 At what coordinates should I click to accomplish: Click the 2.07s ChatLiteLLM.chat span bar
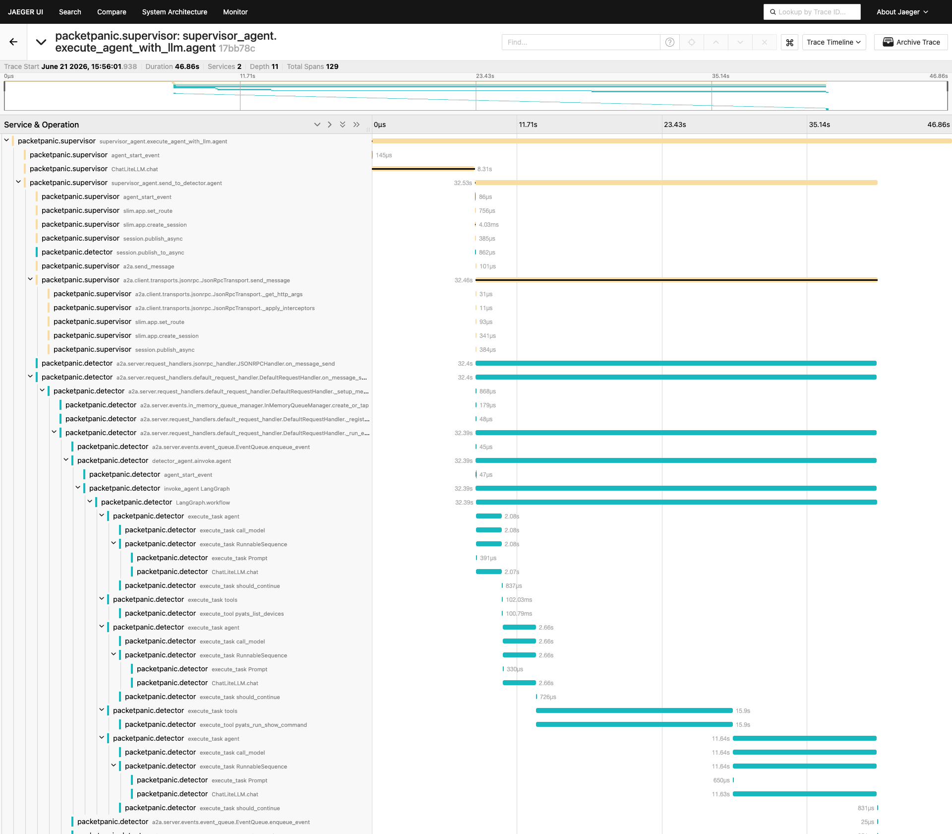tap(488, 572)
